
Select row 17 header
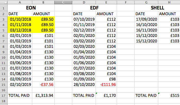click(4, 95)
